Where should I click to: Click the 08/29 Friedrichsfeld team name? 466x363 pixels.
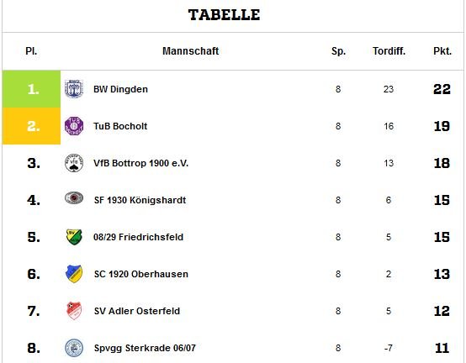(138, 237)
